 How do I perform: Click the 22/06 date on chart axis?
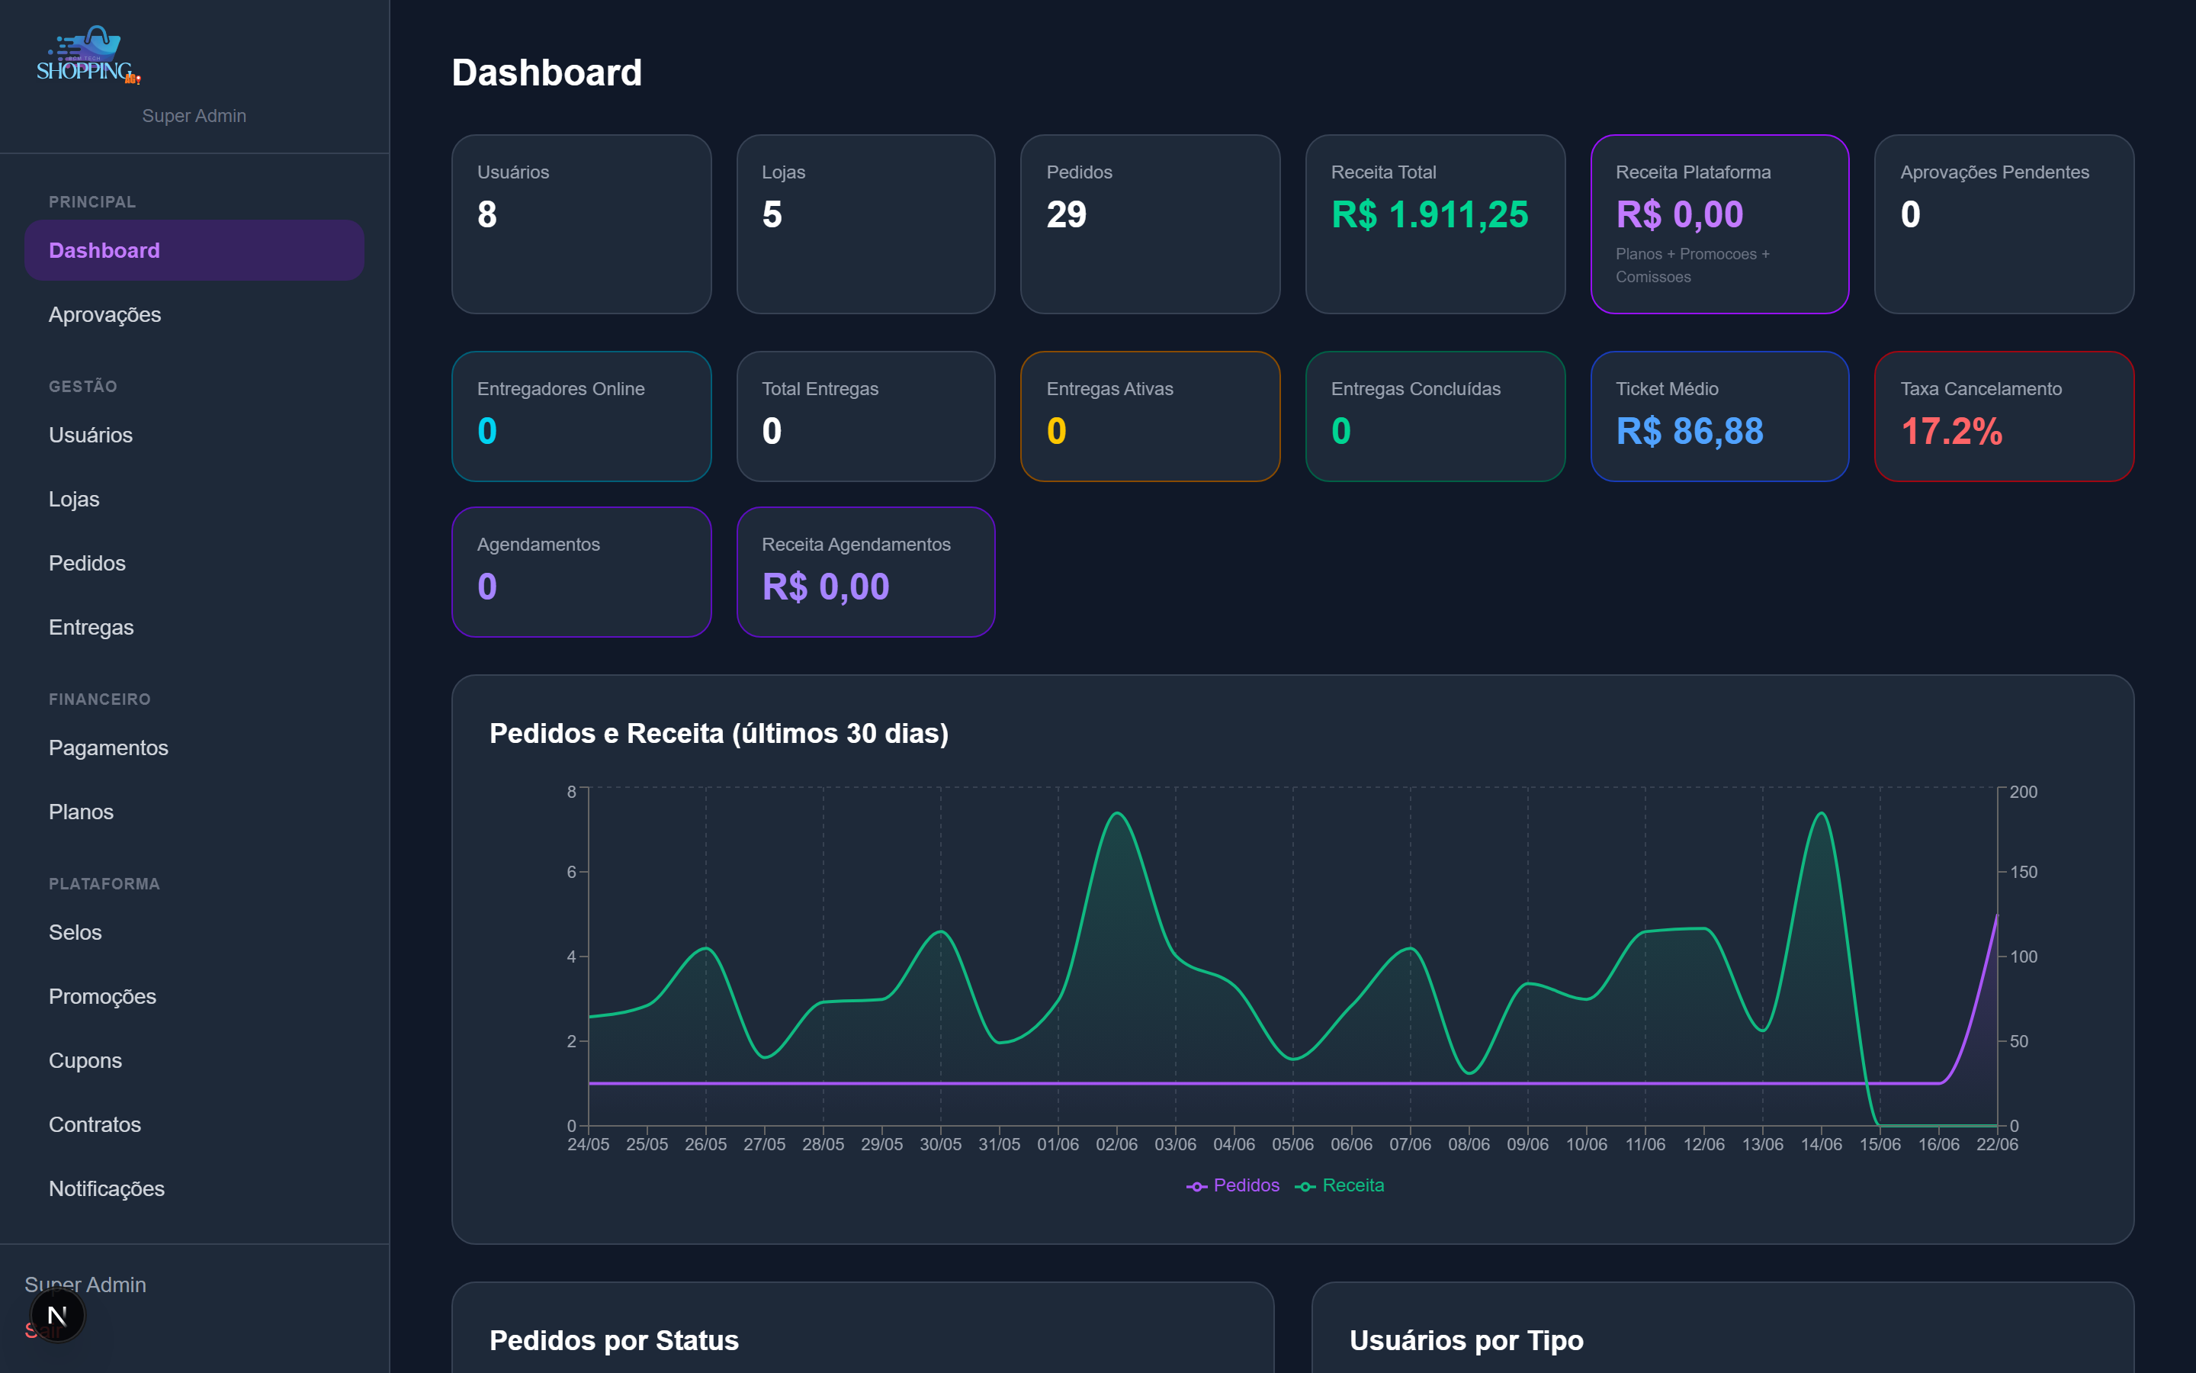[x=1997, y=1144]
